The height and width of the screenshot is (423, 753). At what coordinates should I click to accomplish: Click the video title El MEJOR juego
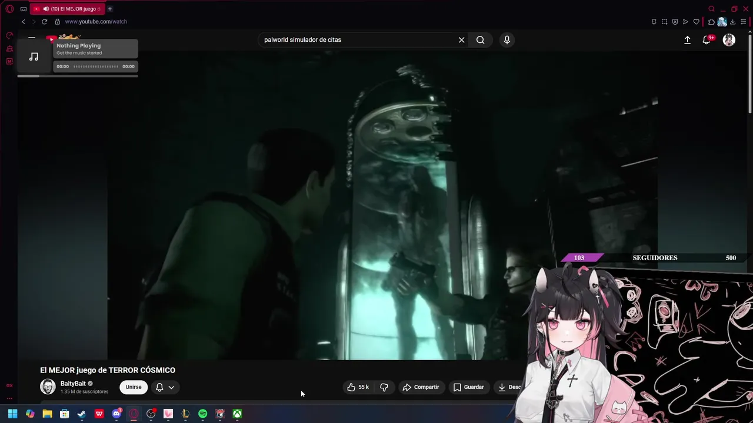(108, 370)
